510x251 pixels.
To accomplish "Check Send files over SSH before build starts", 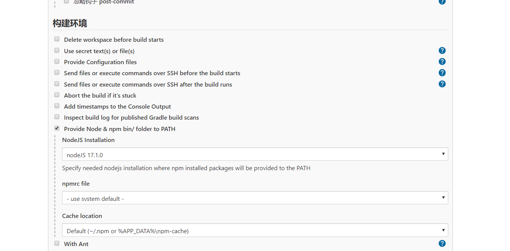I will pos(57,72).
